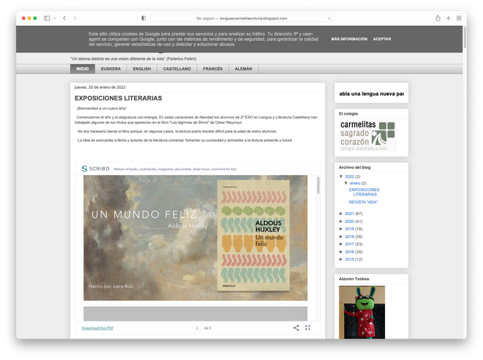Open the sidebar options chevron dropdown
Image resolution: width=483 pixels, height=360 pixels.
55,18
